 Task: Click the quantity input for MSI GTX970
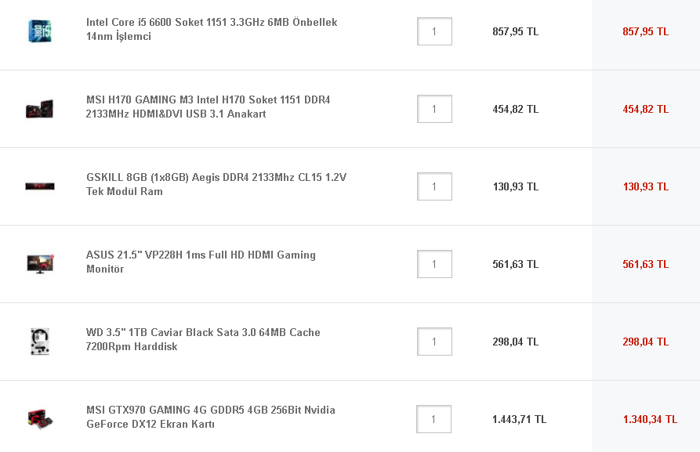(x=433, y=419)
